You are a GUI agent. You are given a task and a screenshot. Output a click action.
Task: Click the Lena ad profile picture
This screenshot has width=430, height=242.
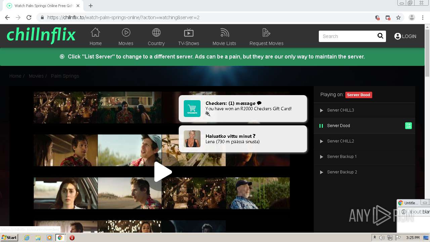[192, 139]
